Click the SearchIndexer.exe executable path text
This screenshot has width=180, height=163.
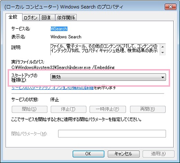click(63, 67)
